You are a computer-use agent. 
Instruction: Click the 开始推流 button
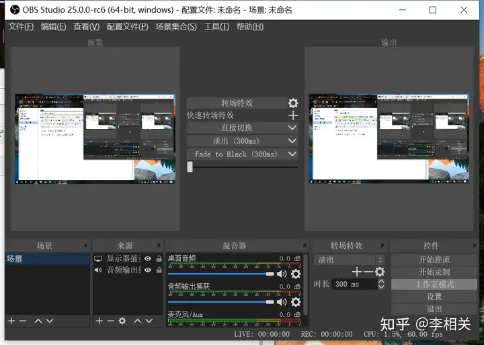coord(434,260)
